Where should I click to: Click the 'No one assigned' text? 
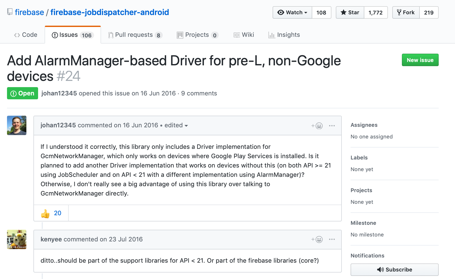tap(372, 137)
